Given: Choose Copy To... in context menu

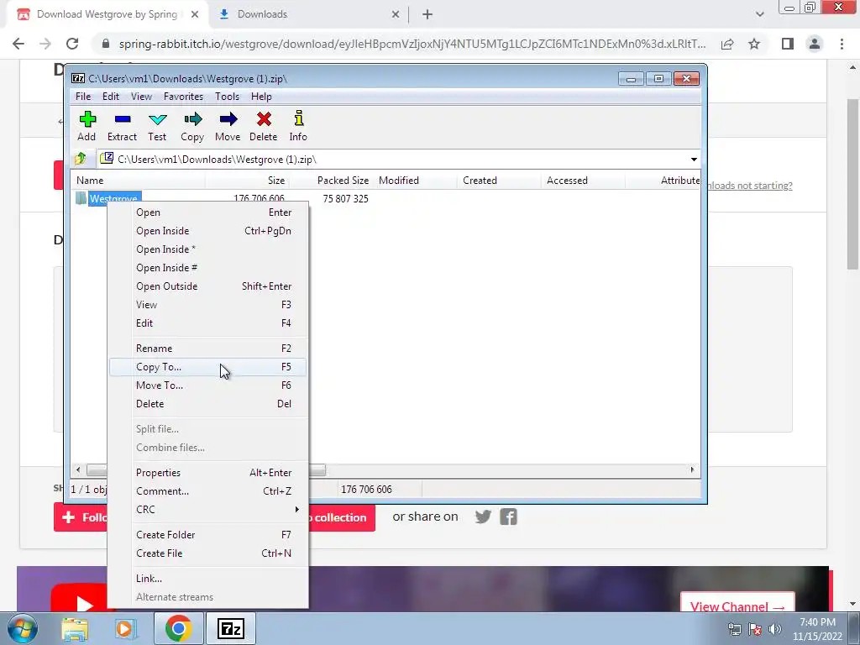Looking at the screenshot, I should coord(208,367).
